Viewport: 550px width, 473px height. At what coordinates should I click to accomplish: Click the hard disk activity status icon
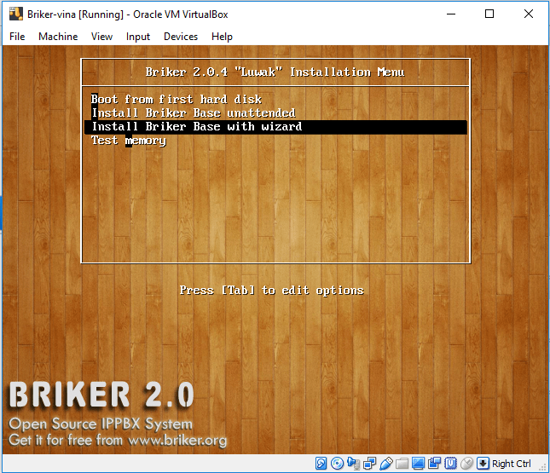point(321,464)
